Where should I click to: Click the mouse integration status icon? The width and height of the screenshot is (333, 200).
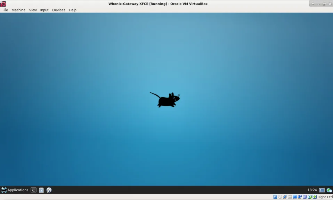click(310, 197)
